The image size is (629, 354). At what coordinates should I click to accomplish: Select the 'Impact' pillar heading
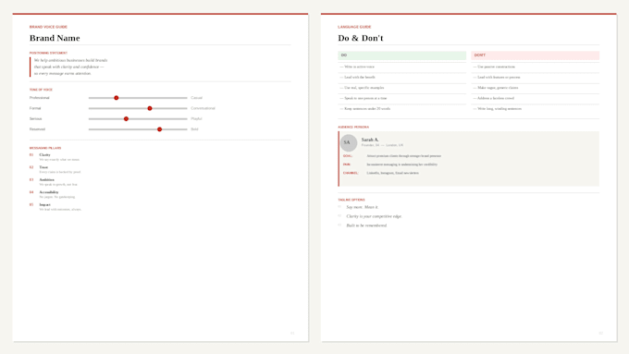coord(44,204)
